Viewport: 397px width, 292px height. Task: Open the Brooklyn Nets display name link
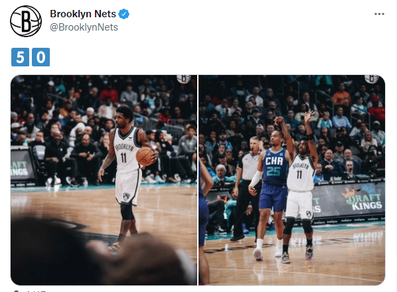(83, 14)
